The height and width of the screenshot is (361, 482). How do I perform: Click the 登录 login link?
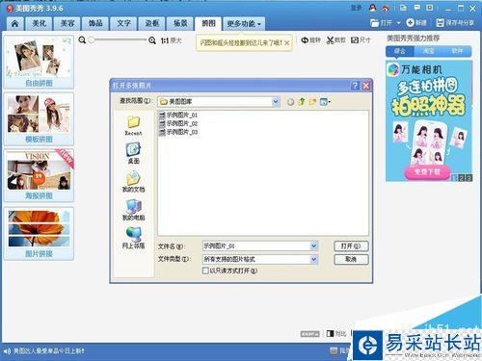point(357,8)
